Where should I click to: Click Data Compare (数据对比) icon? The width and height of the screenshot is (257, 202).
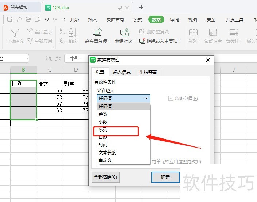[124, 32]
